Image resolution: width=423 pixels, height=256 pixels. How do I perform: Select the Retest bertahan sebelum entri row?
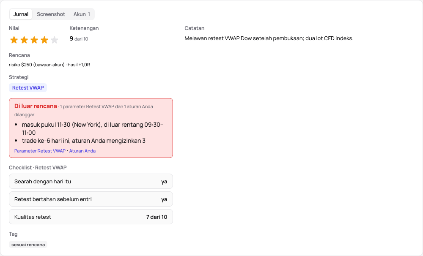pyautogui.click(x=91, y=199)
